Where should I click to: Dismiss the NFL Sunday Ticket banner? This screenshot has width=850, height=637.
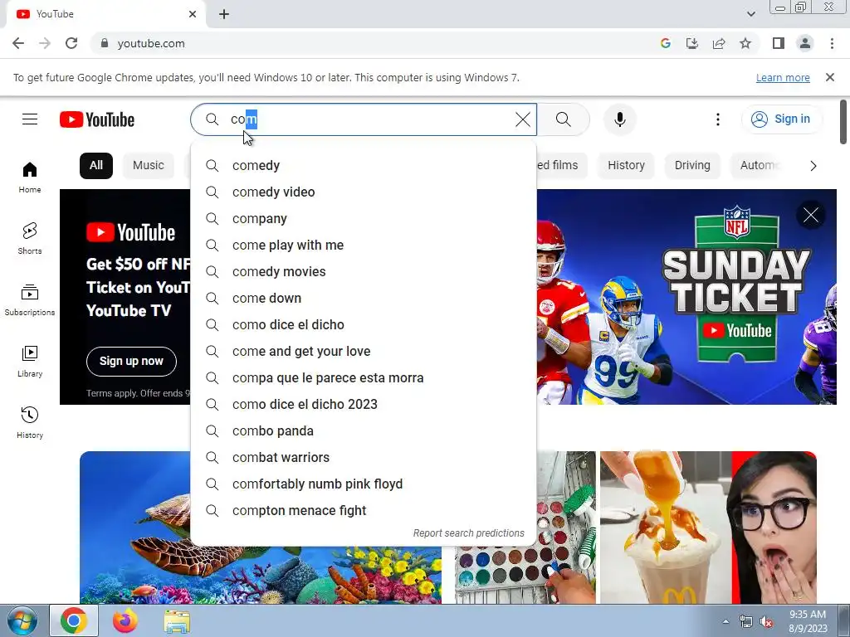811,215
